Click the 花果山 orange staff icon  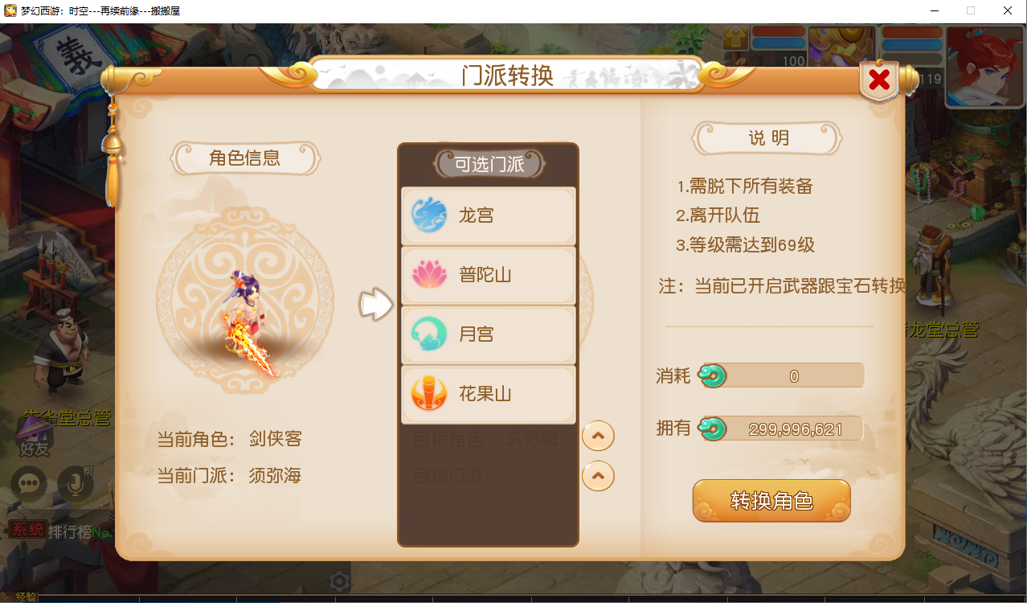429,394
